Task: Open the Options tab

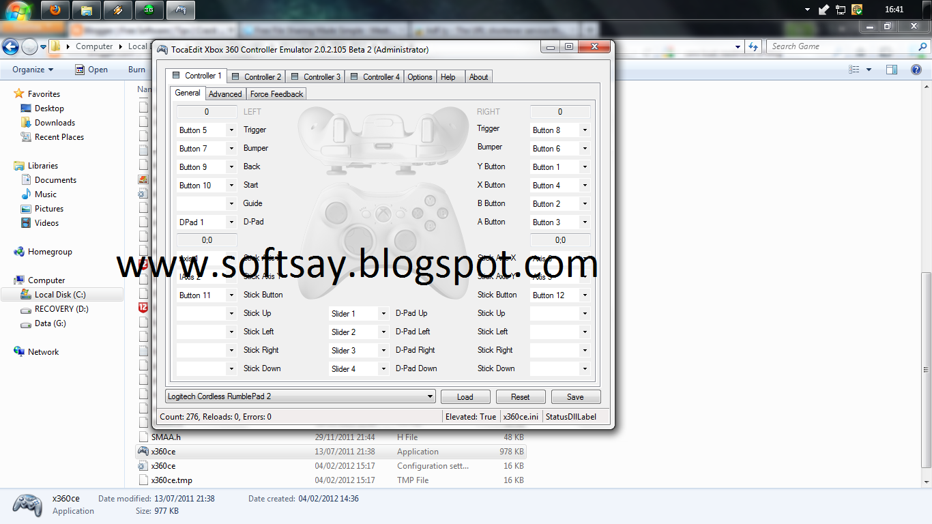Action: 420,77
